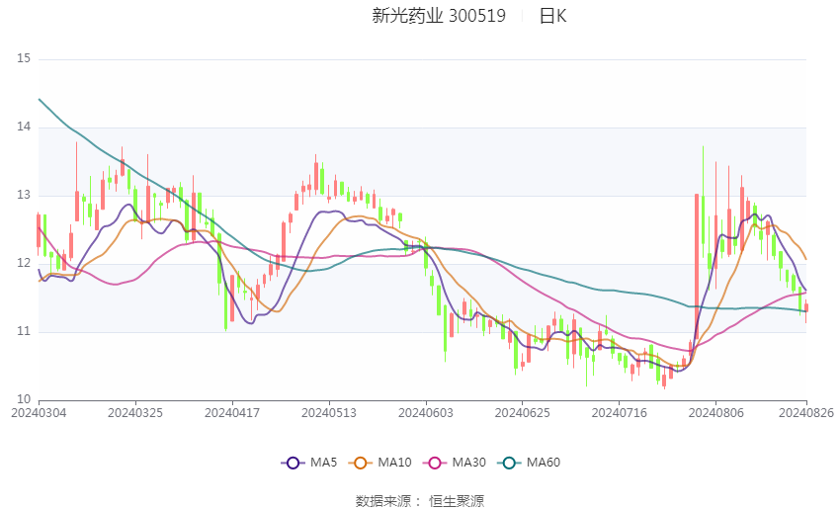
Task: Click the y-axis value 14
Action: [24, 127]
